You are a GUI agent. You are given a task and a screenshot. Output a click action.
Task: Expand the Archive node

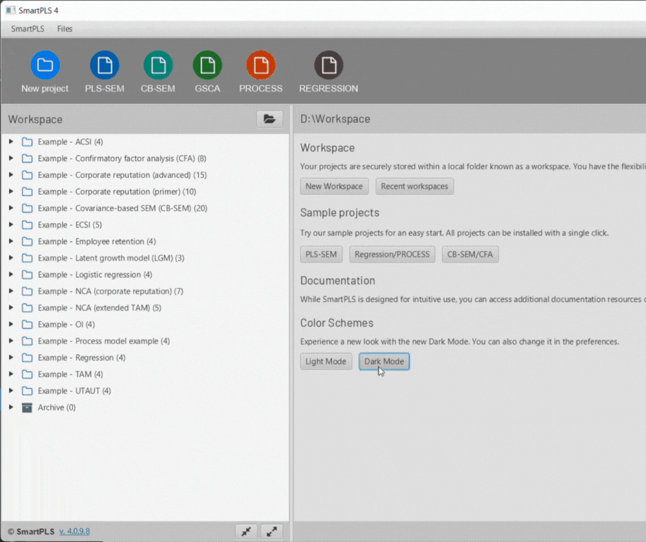click(x=11, y=407)
